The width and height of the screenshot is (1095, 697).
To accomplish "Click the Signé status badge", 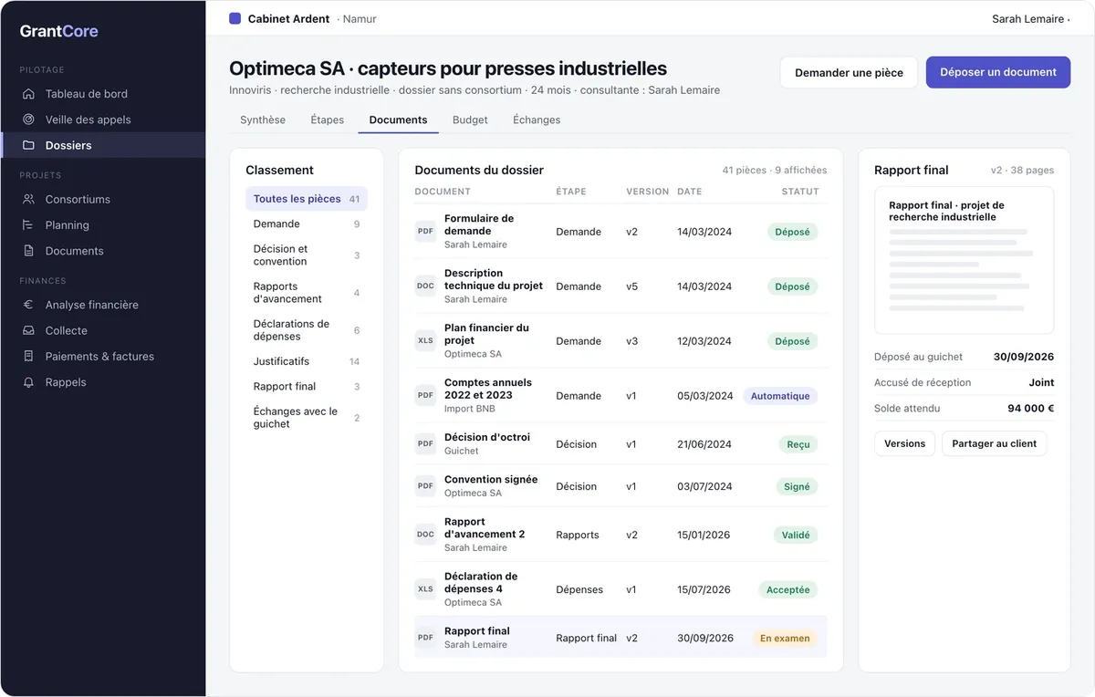I will pyautogui.click(x=797, y=486).
